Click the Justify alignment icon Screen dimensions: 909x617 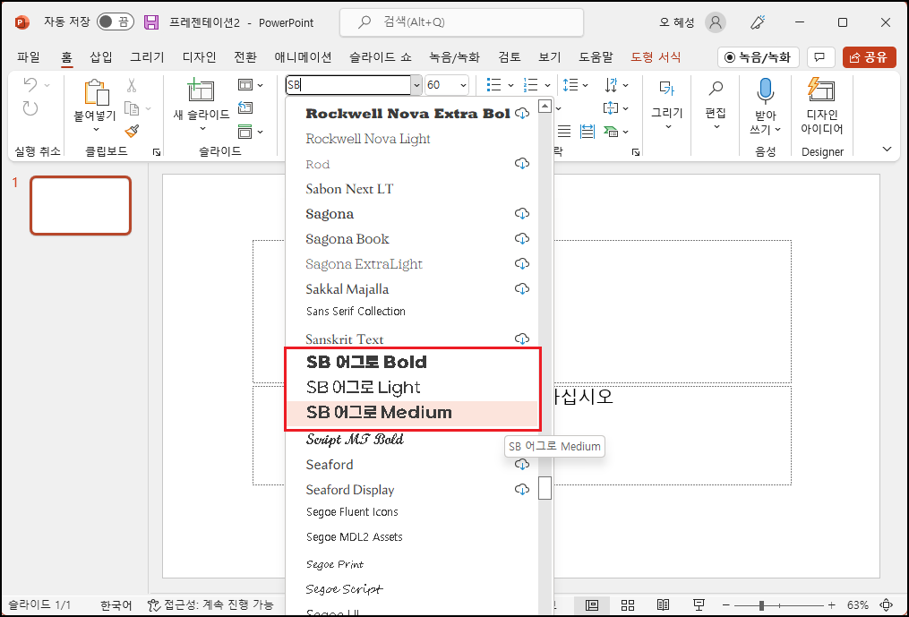coord(564,132)
